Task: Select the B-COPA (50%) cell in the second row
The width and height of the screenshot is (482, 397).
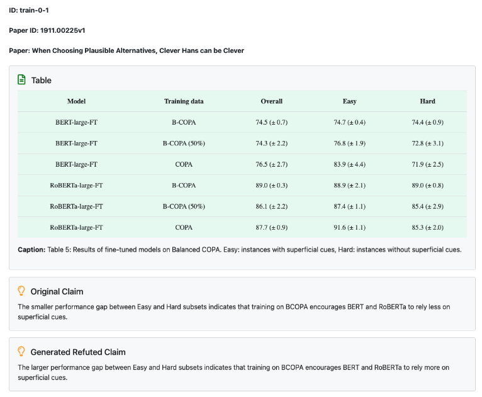Action: (x=184, y=143)
